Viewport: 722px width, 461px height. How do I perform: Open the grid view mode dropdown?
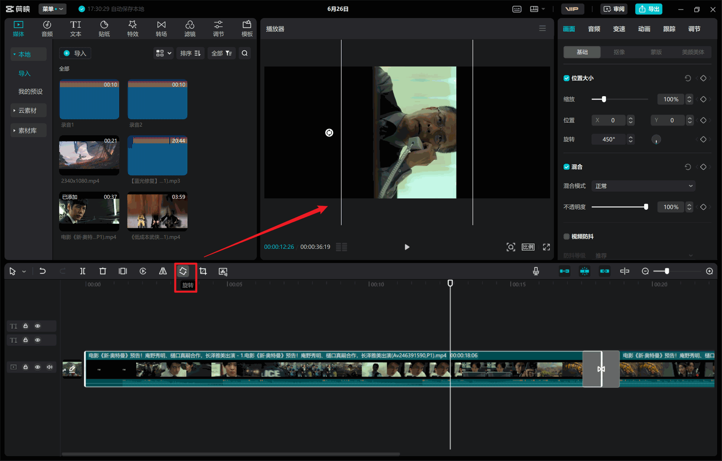coord(164,53)
